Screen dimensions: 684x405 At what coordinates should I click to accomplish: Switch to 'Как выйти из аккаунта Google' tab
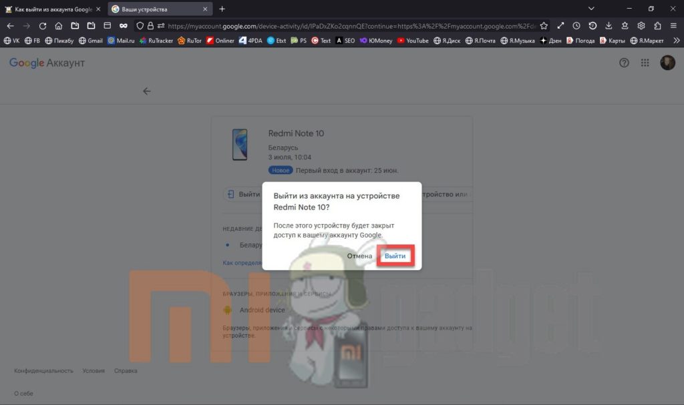pyautogui.click(x=52, y=9)
